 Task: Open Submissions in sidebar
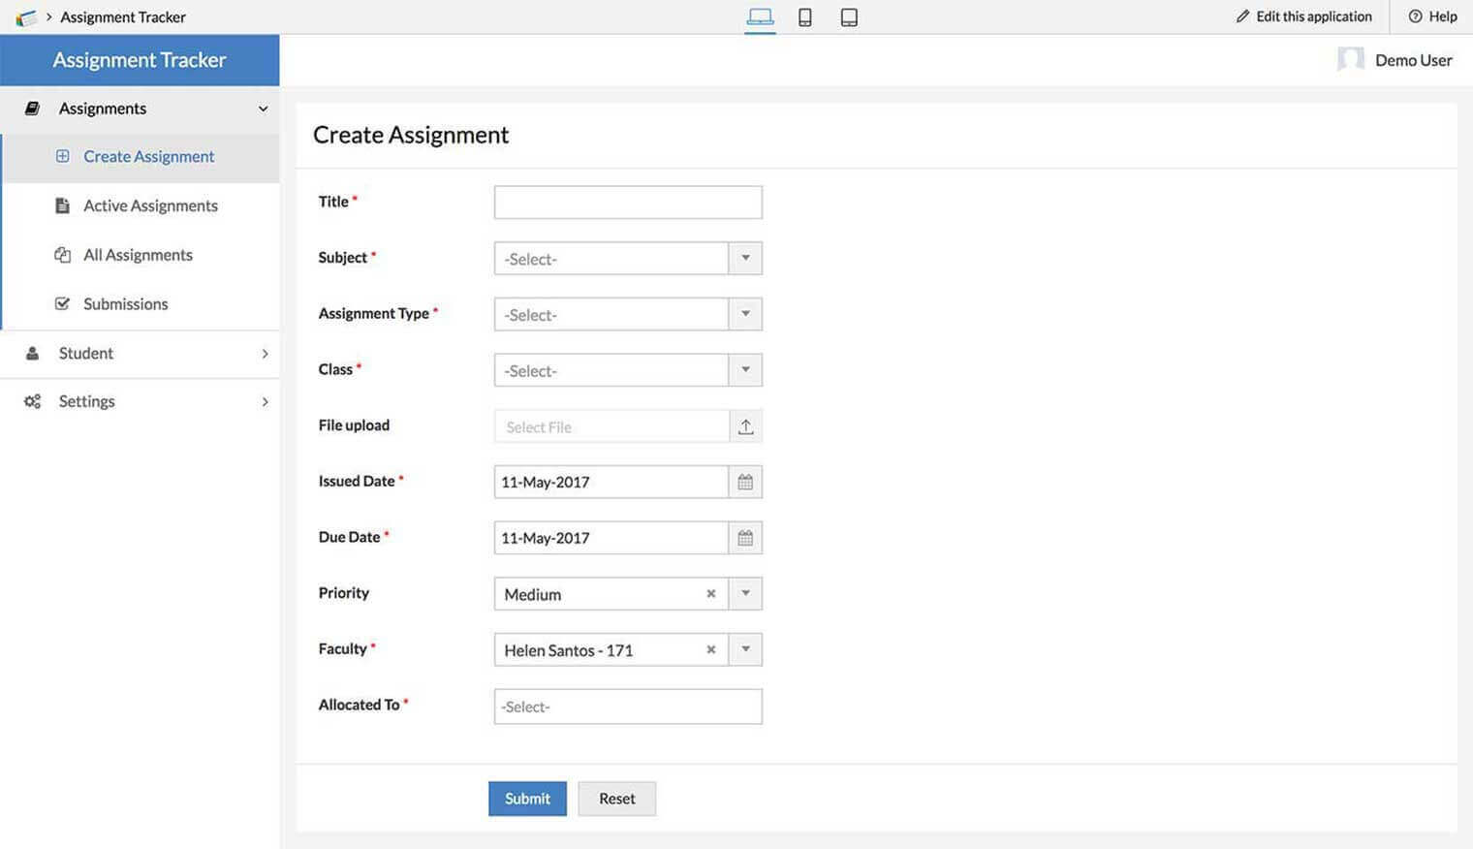[x=141, y=304]
